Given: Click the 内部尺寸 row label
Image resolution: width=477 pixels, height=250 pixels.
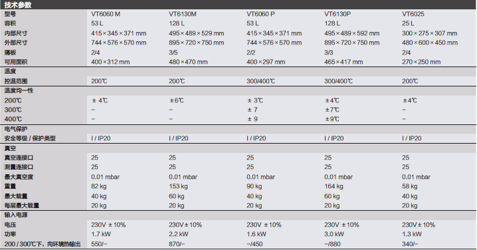Looking at the screenshot, I should click(x=16, y=33).
